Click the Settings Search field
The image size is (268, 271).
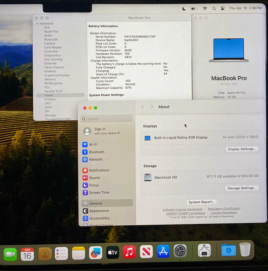click(x=107, y=119)
